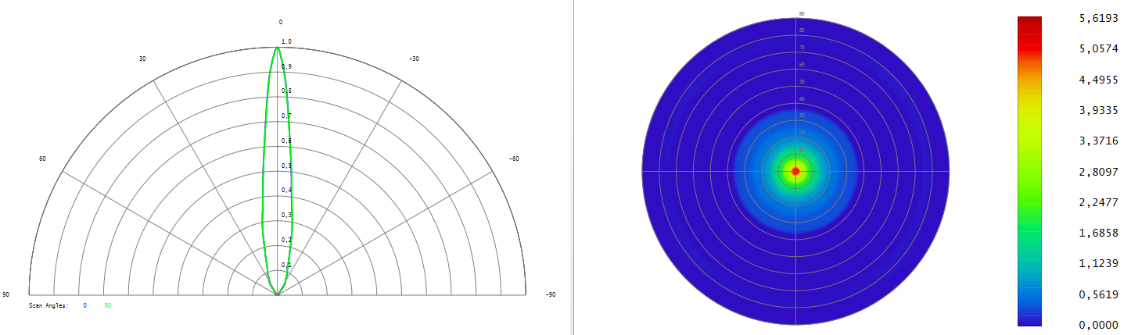Click the 1,6858 color scale value

coord(1099,233)
